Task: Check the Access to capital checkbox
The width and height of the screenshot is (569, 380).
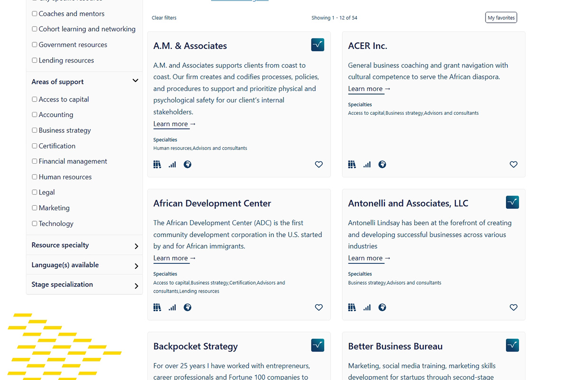Action: point(34,99)
